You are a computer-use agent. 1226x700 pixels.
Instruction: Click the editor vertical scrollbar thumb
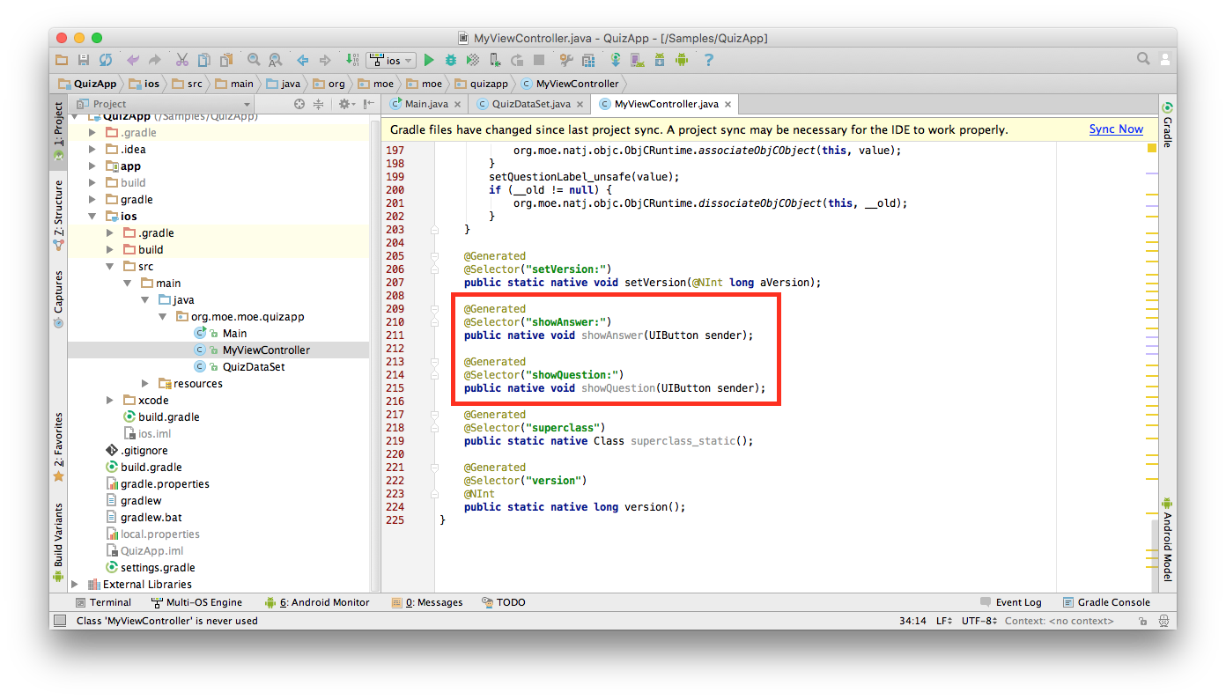(1155, 555)
